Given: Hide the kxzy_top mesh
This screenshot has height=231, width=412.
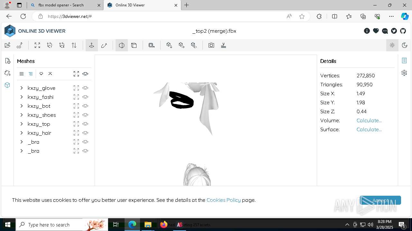Looking at the screenshot, I should click(x=85, y=124).
